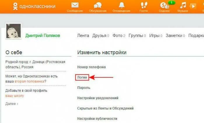Screen dimensions: 204x123
Task: Open Настройки публичности
Action: [97, 119]
